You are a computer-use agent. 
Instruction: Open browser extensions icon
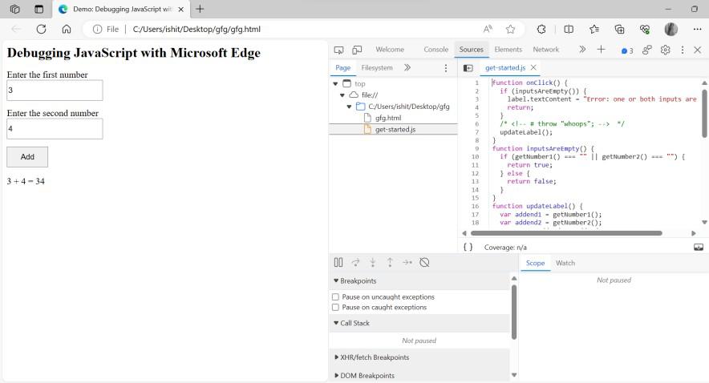point(541,30)
